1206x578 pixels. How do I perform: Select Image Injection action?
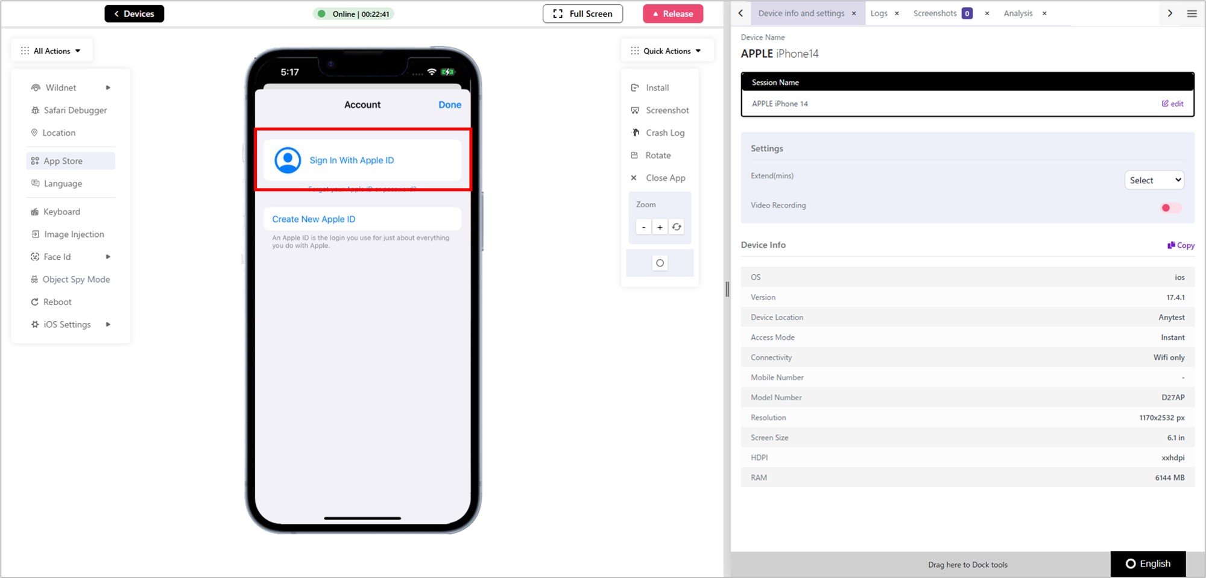click(x=68, y=234)
